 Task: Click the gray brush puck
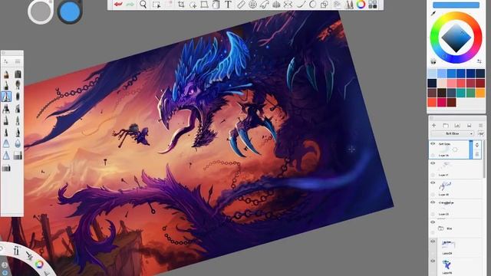pos(41,11)
